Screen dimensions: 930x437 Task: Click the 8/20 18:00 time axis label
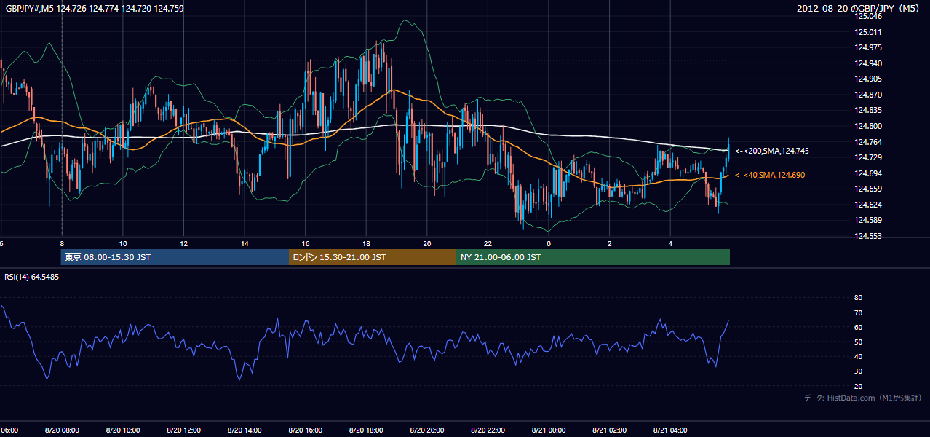366,430
